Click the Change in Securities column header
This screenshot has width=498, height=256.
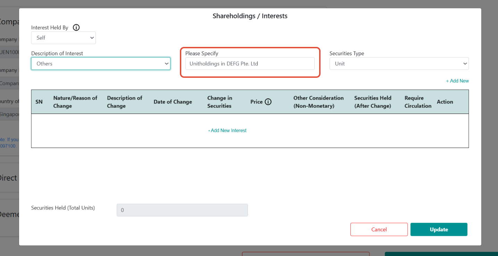click(219, 102)
